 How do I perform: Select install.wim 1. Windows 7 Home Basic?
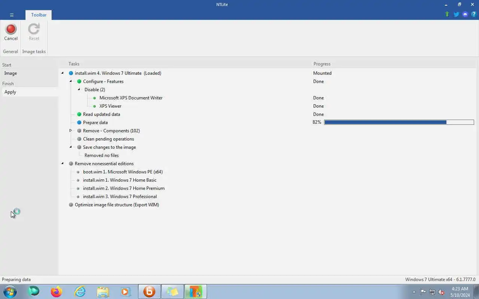pyautogui.click(x=120, y=180)
